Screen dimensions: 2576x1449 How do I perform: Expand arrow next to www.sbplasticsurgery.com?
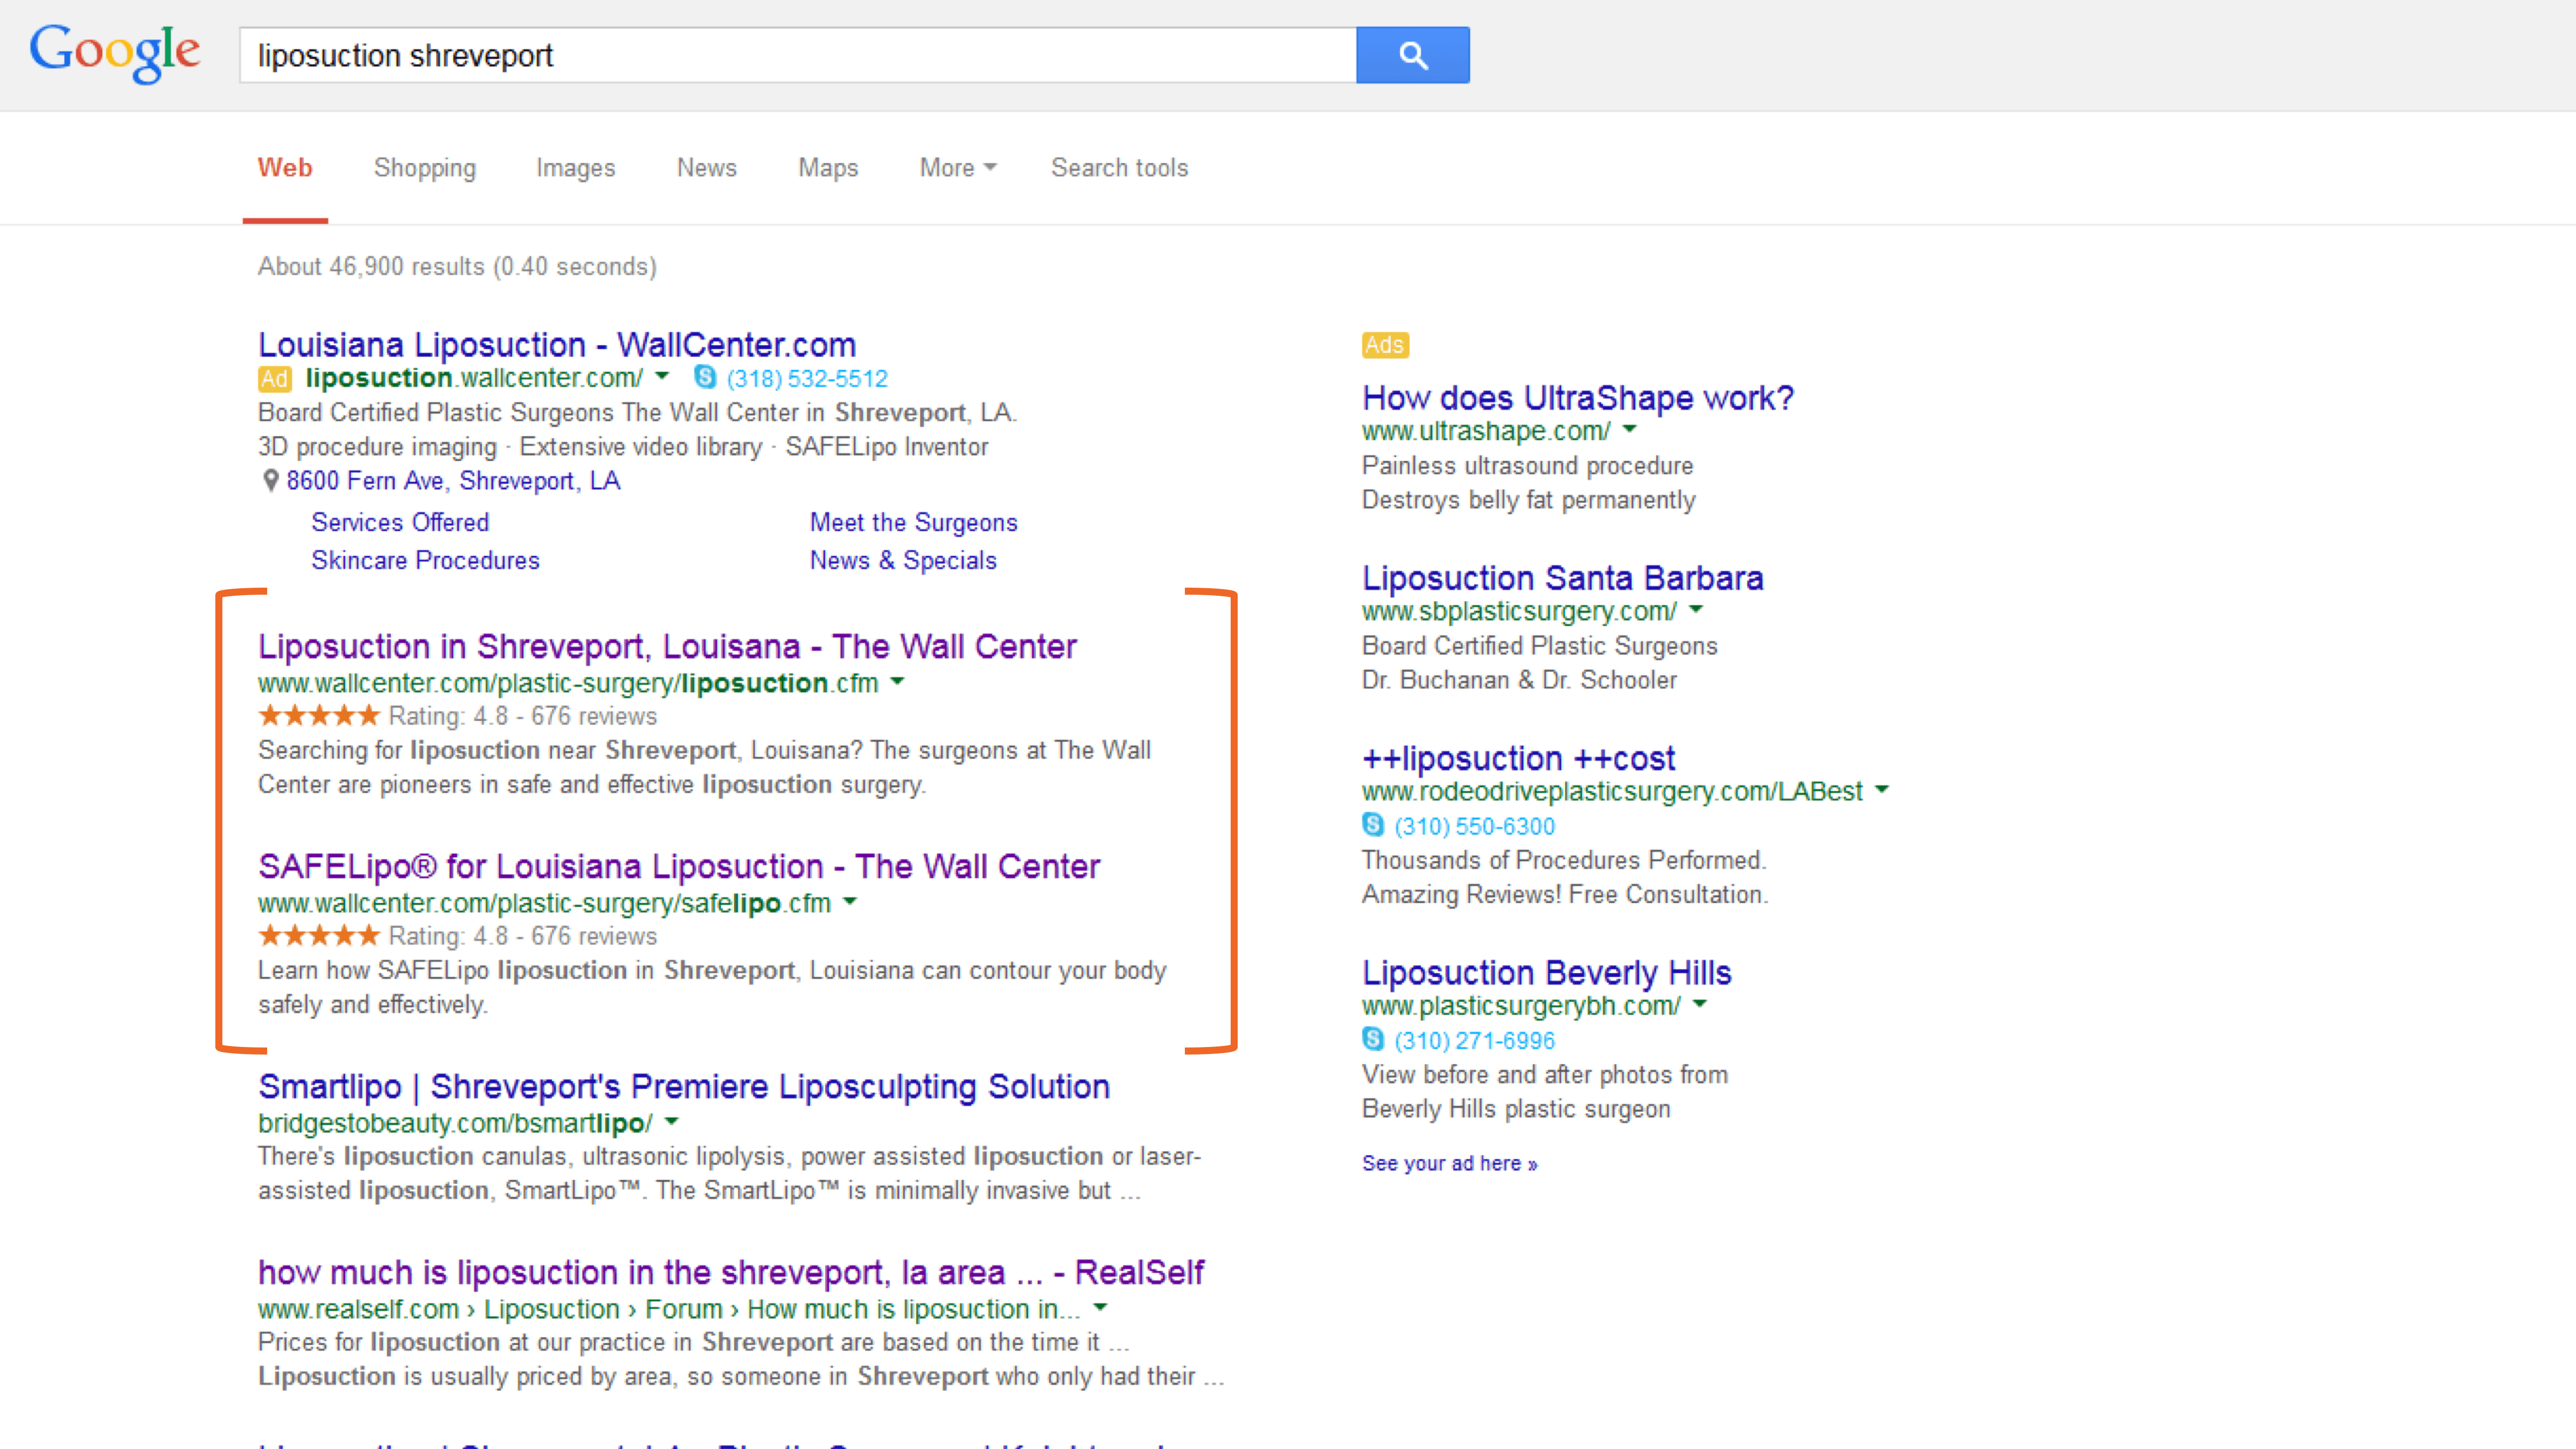point(1695,610)
